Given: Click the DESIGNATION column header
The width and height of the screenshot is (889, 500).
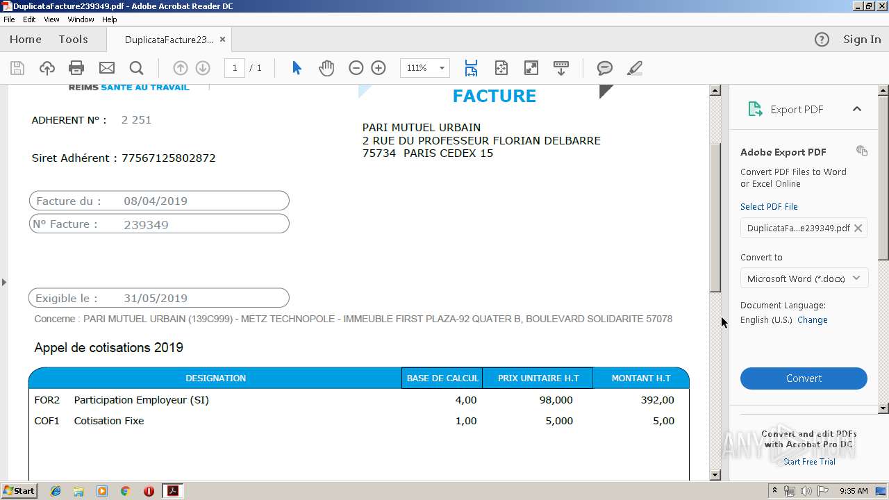Looking at the screenshot, I should [x=215, y=378].
